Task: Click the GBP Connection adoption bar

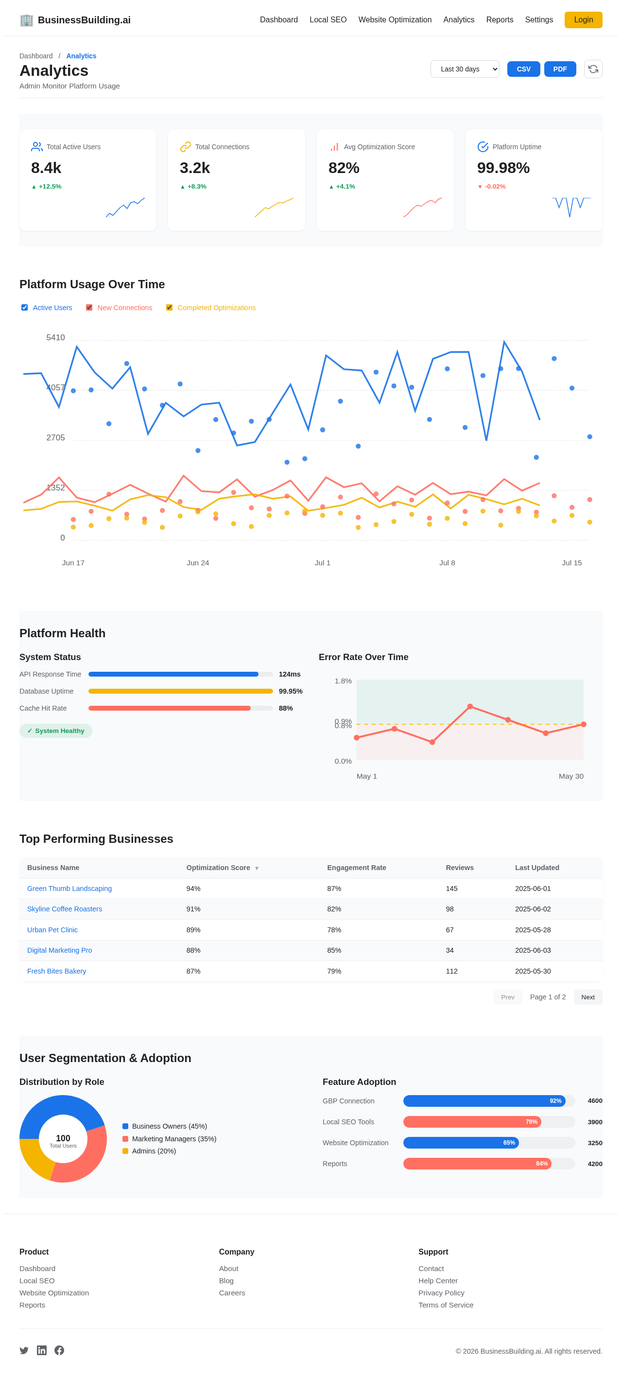Action: tap(489, 1100)
